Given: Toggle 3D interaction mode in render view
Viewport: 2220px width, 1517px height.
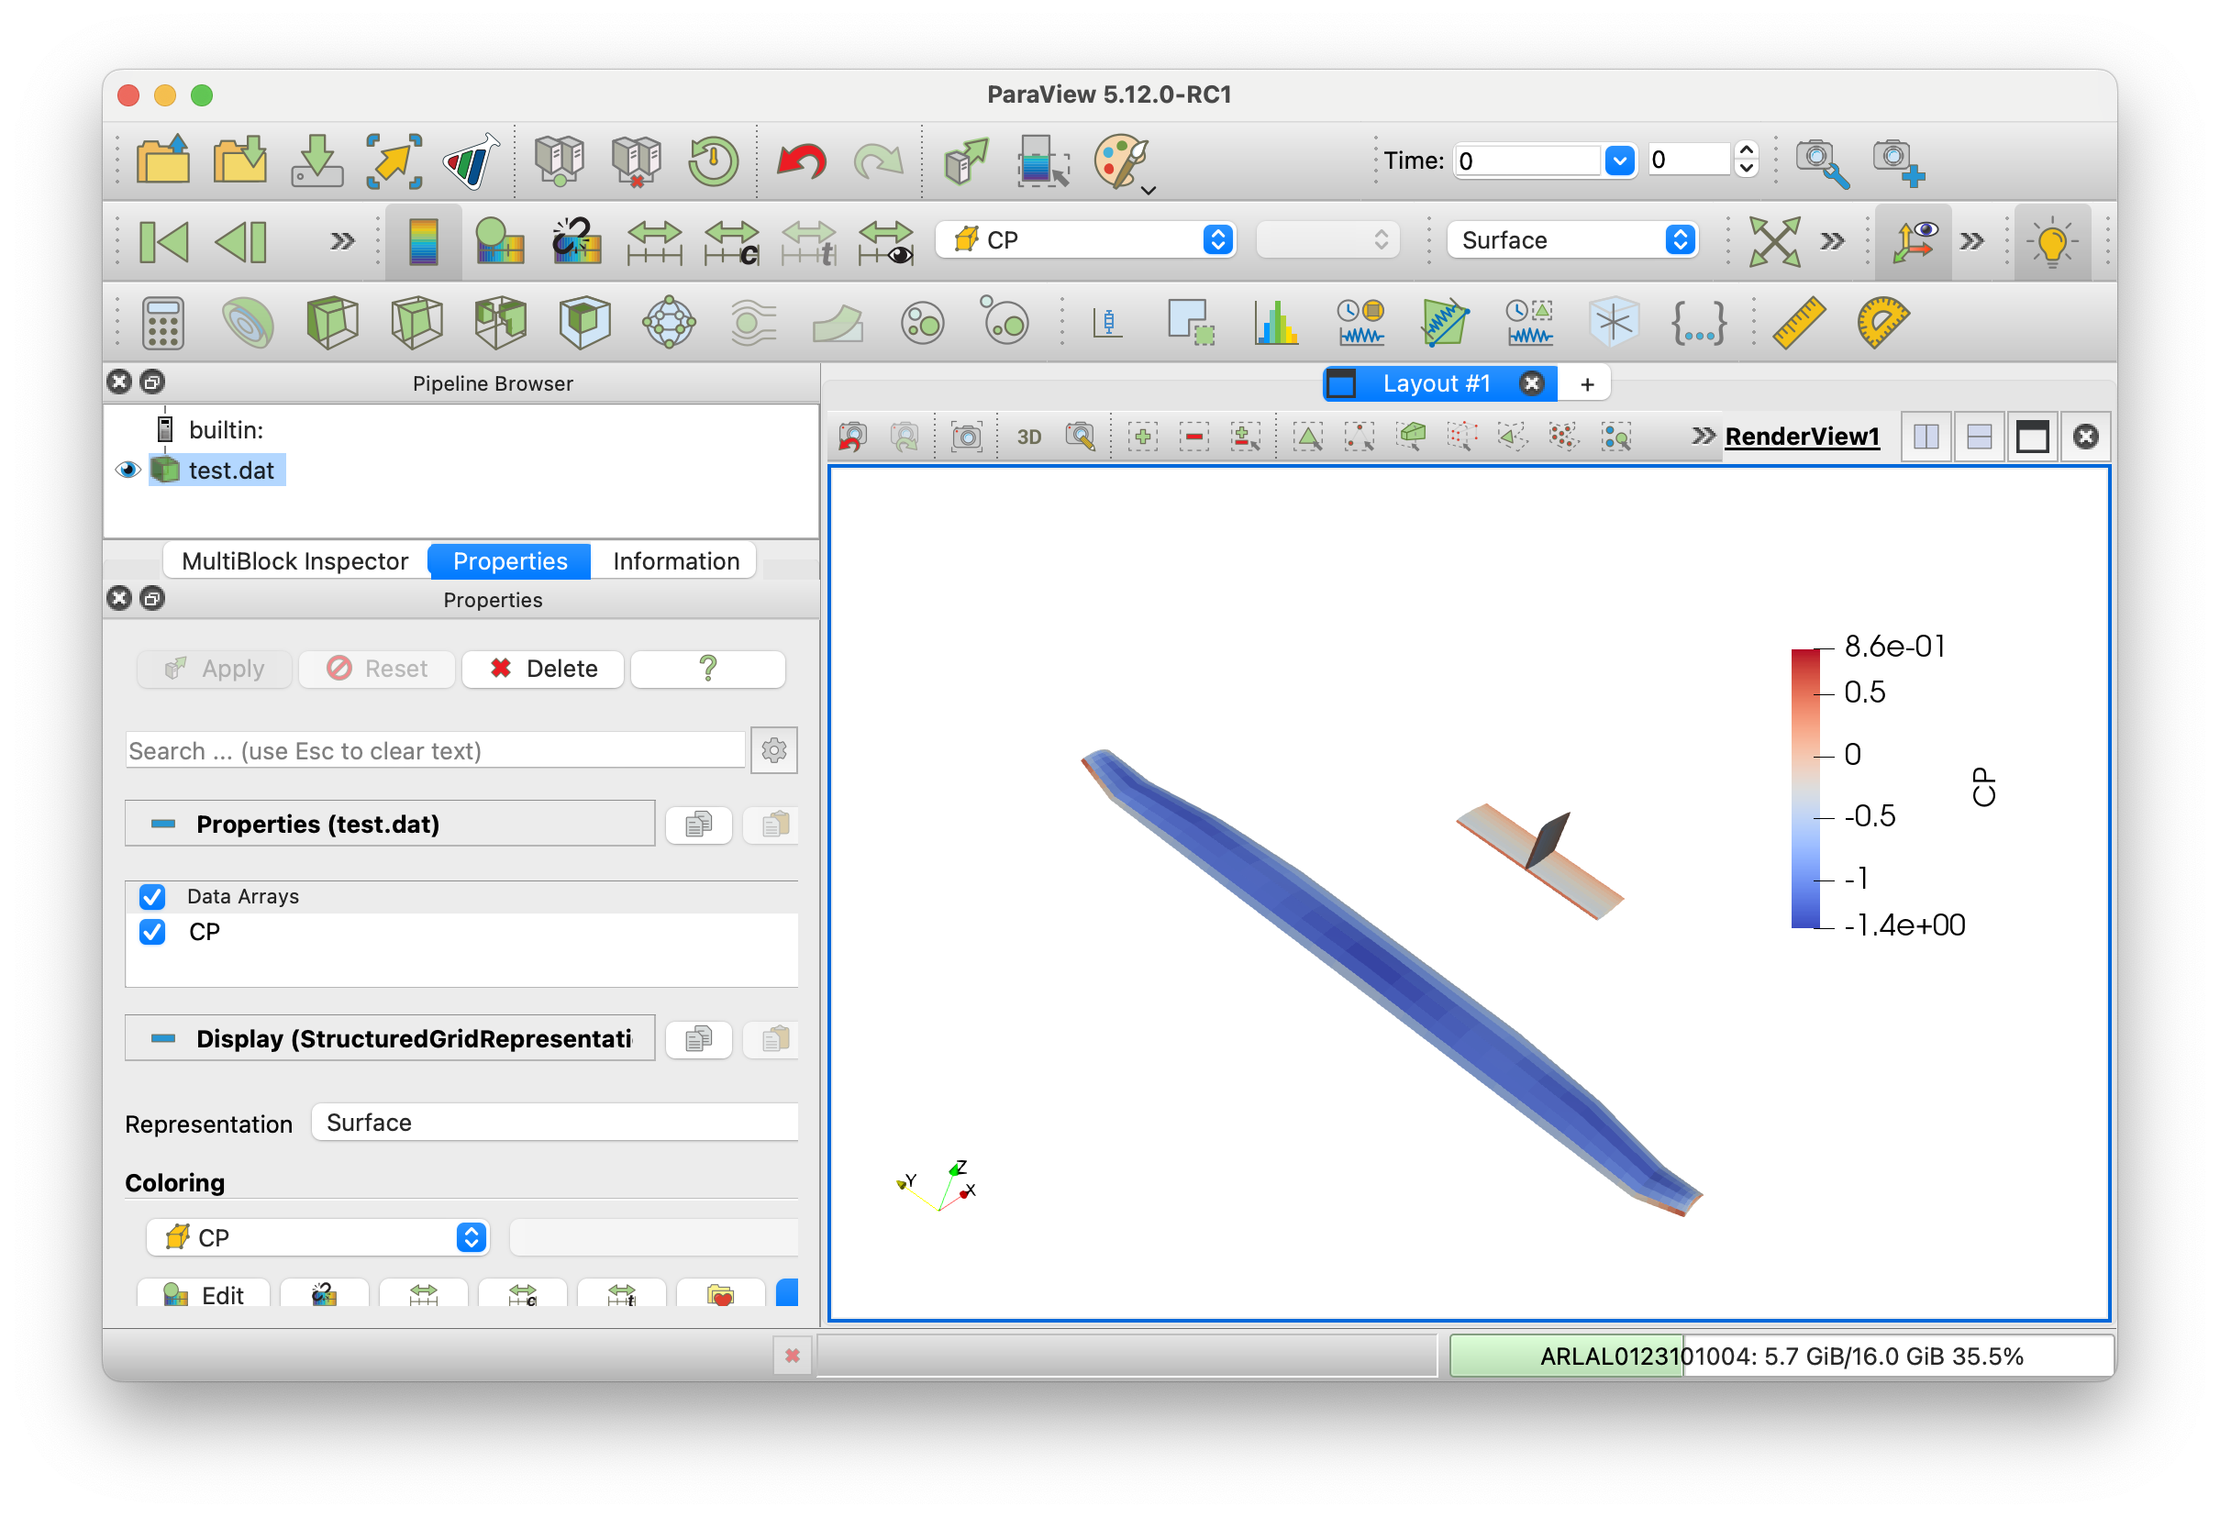Looking at the screenshot, I should point(1028,437).
